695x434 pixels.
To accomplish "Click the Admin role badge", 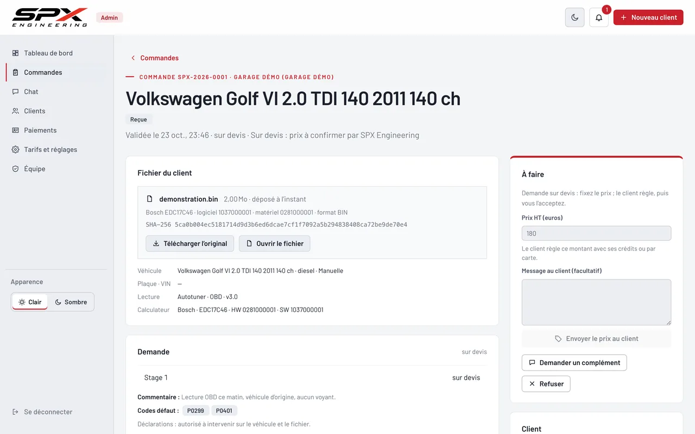I will pyautogui.click(x=110, y=17).
